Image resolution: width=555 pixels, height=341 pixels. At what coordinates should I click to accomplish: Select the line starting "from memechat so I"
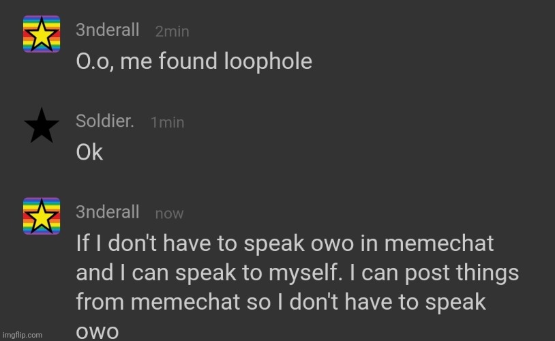(x=281, y=302)
